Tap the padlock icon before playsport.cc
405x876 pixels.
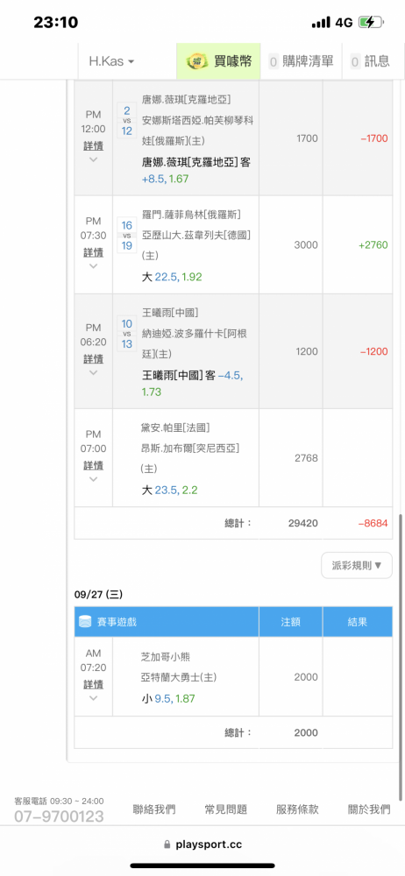coord(167,844)
